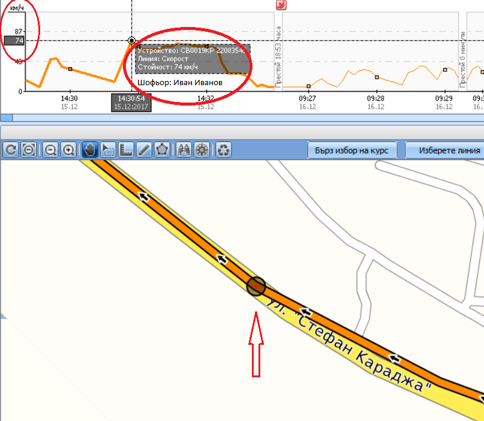The width and height of the screenshot is (484, 421).
Task: Click the zoom-to-full-extent icon
Action: (x=29, y=150)
